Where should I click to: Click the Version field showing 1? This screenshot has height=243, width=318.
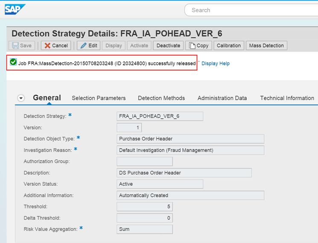pos(129,128)
